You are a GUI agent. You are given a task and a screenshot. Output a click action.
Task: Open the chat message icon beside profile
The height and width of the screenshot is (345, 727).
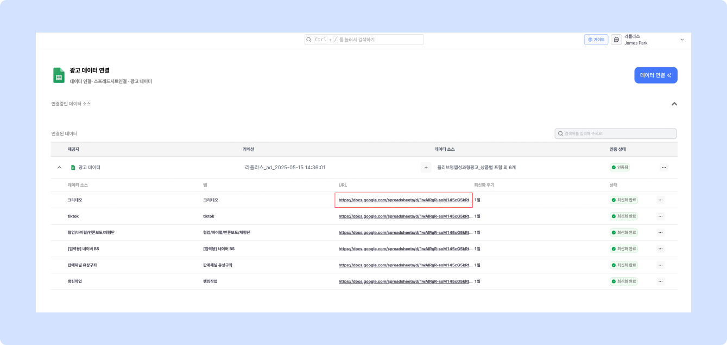click(616, 40)
